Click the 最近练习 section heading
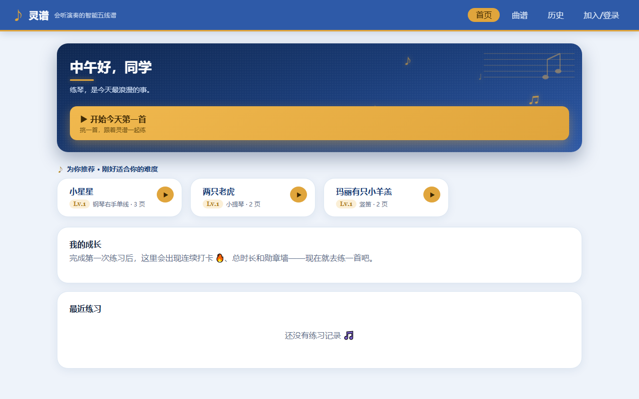This screenshot has width=639, height=399. pos(85,309)
